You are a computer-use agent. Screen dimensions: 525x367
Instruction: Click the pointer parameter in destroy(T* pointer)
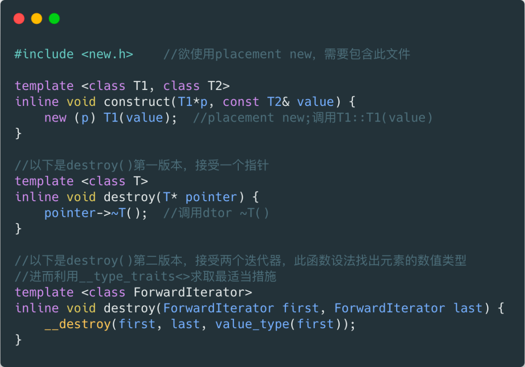pos(211,197)
